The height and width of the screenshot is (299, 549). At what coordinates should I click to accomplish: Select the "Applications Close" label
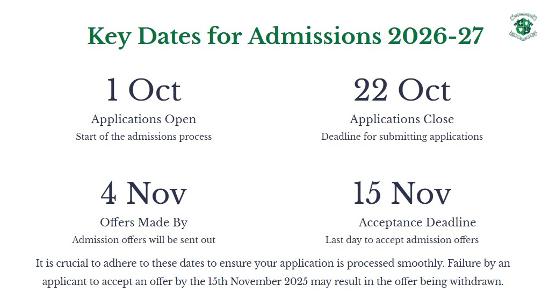pyautogui.click(x=402, y=119)
